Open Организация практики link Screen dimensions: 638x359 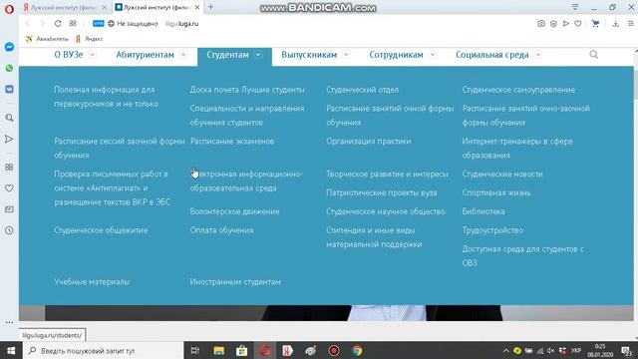point(368,142)
